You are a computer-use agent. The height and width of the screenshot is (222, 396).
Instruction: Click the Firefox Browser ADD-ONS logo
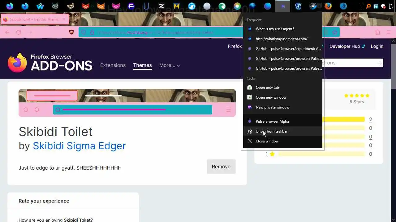point(50,62)
